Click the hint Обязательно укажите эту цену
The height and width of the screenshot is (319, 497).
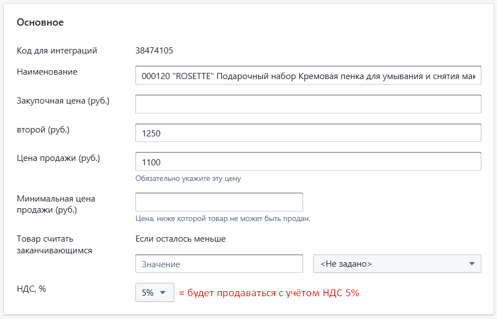pyautogui.click(x=188, y=179)
